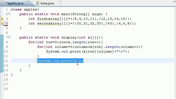The width and height of the screenshot is (176, 99).
Task: Click the {12,13,14,15} values on line 3
Action: coord(113,19)
